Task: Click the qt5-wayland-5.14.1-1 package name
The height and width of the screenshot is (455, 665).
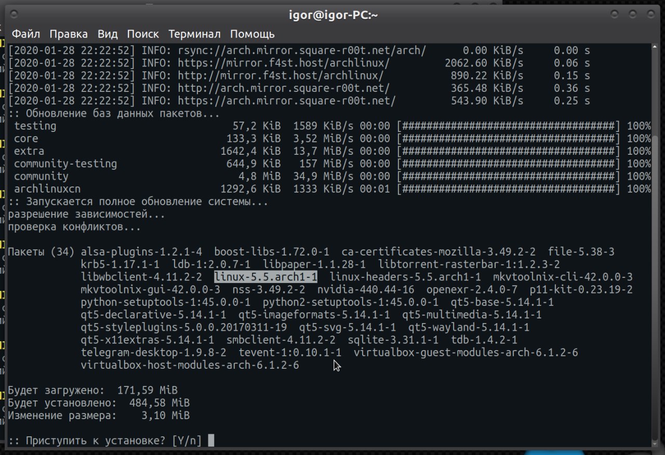Action: pos(469,327)
